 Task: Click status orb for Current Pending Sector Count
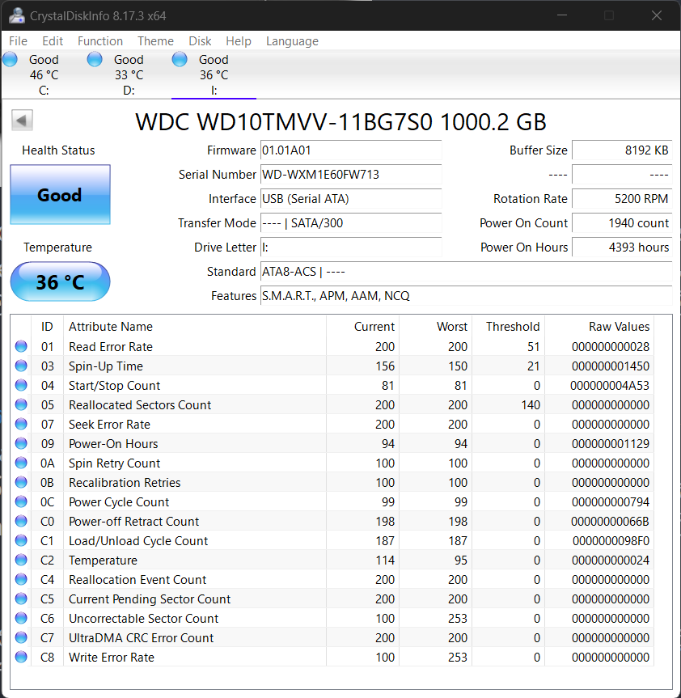coord(21,599)
